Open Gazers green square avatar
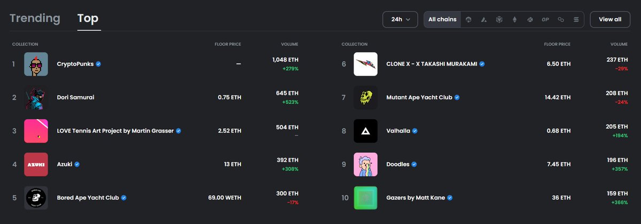 point(366,198)
